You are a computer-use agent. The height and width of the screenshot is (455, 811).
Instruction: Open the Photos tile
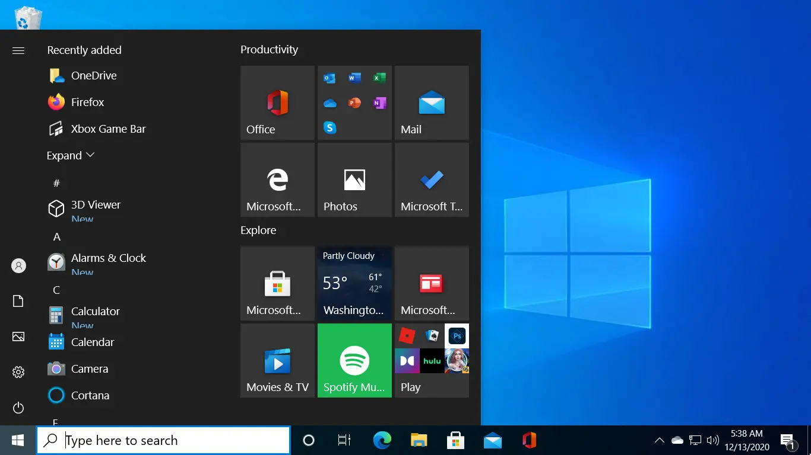click(354, 180)
